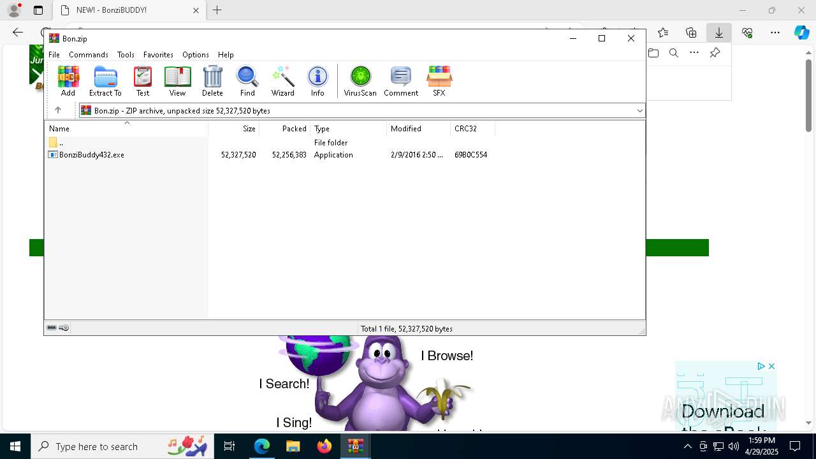The height and width of the screenshot is (459, 816).
Task: Open the volume control in system tray
Action: tap(734, 446)
